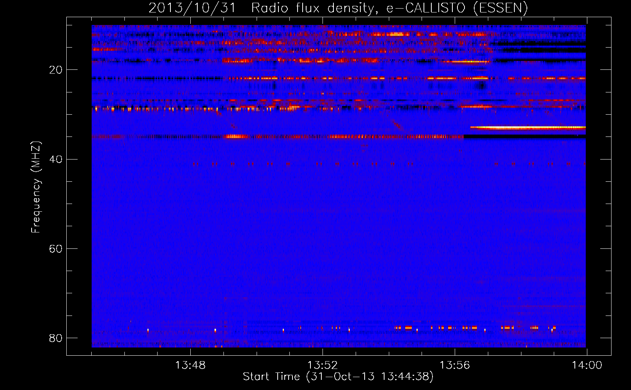This screenshot has width=631, height=390.
Task: Click the 'Start Time (31-Oct-13 13:44:38)' x-axis label
Action: pos(338,377)
